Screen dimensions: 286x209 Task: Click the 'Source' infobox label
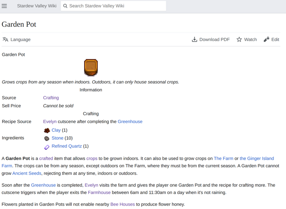click(x=9, y=98)
